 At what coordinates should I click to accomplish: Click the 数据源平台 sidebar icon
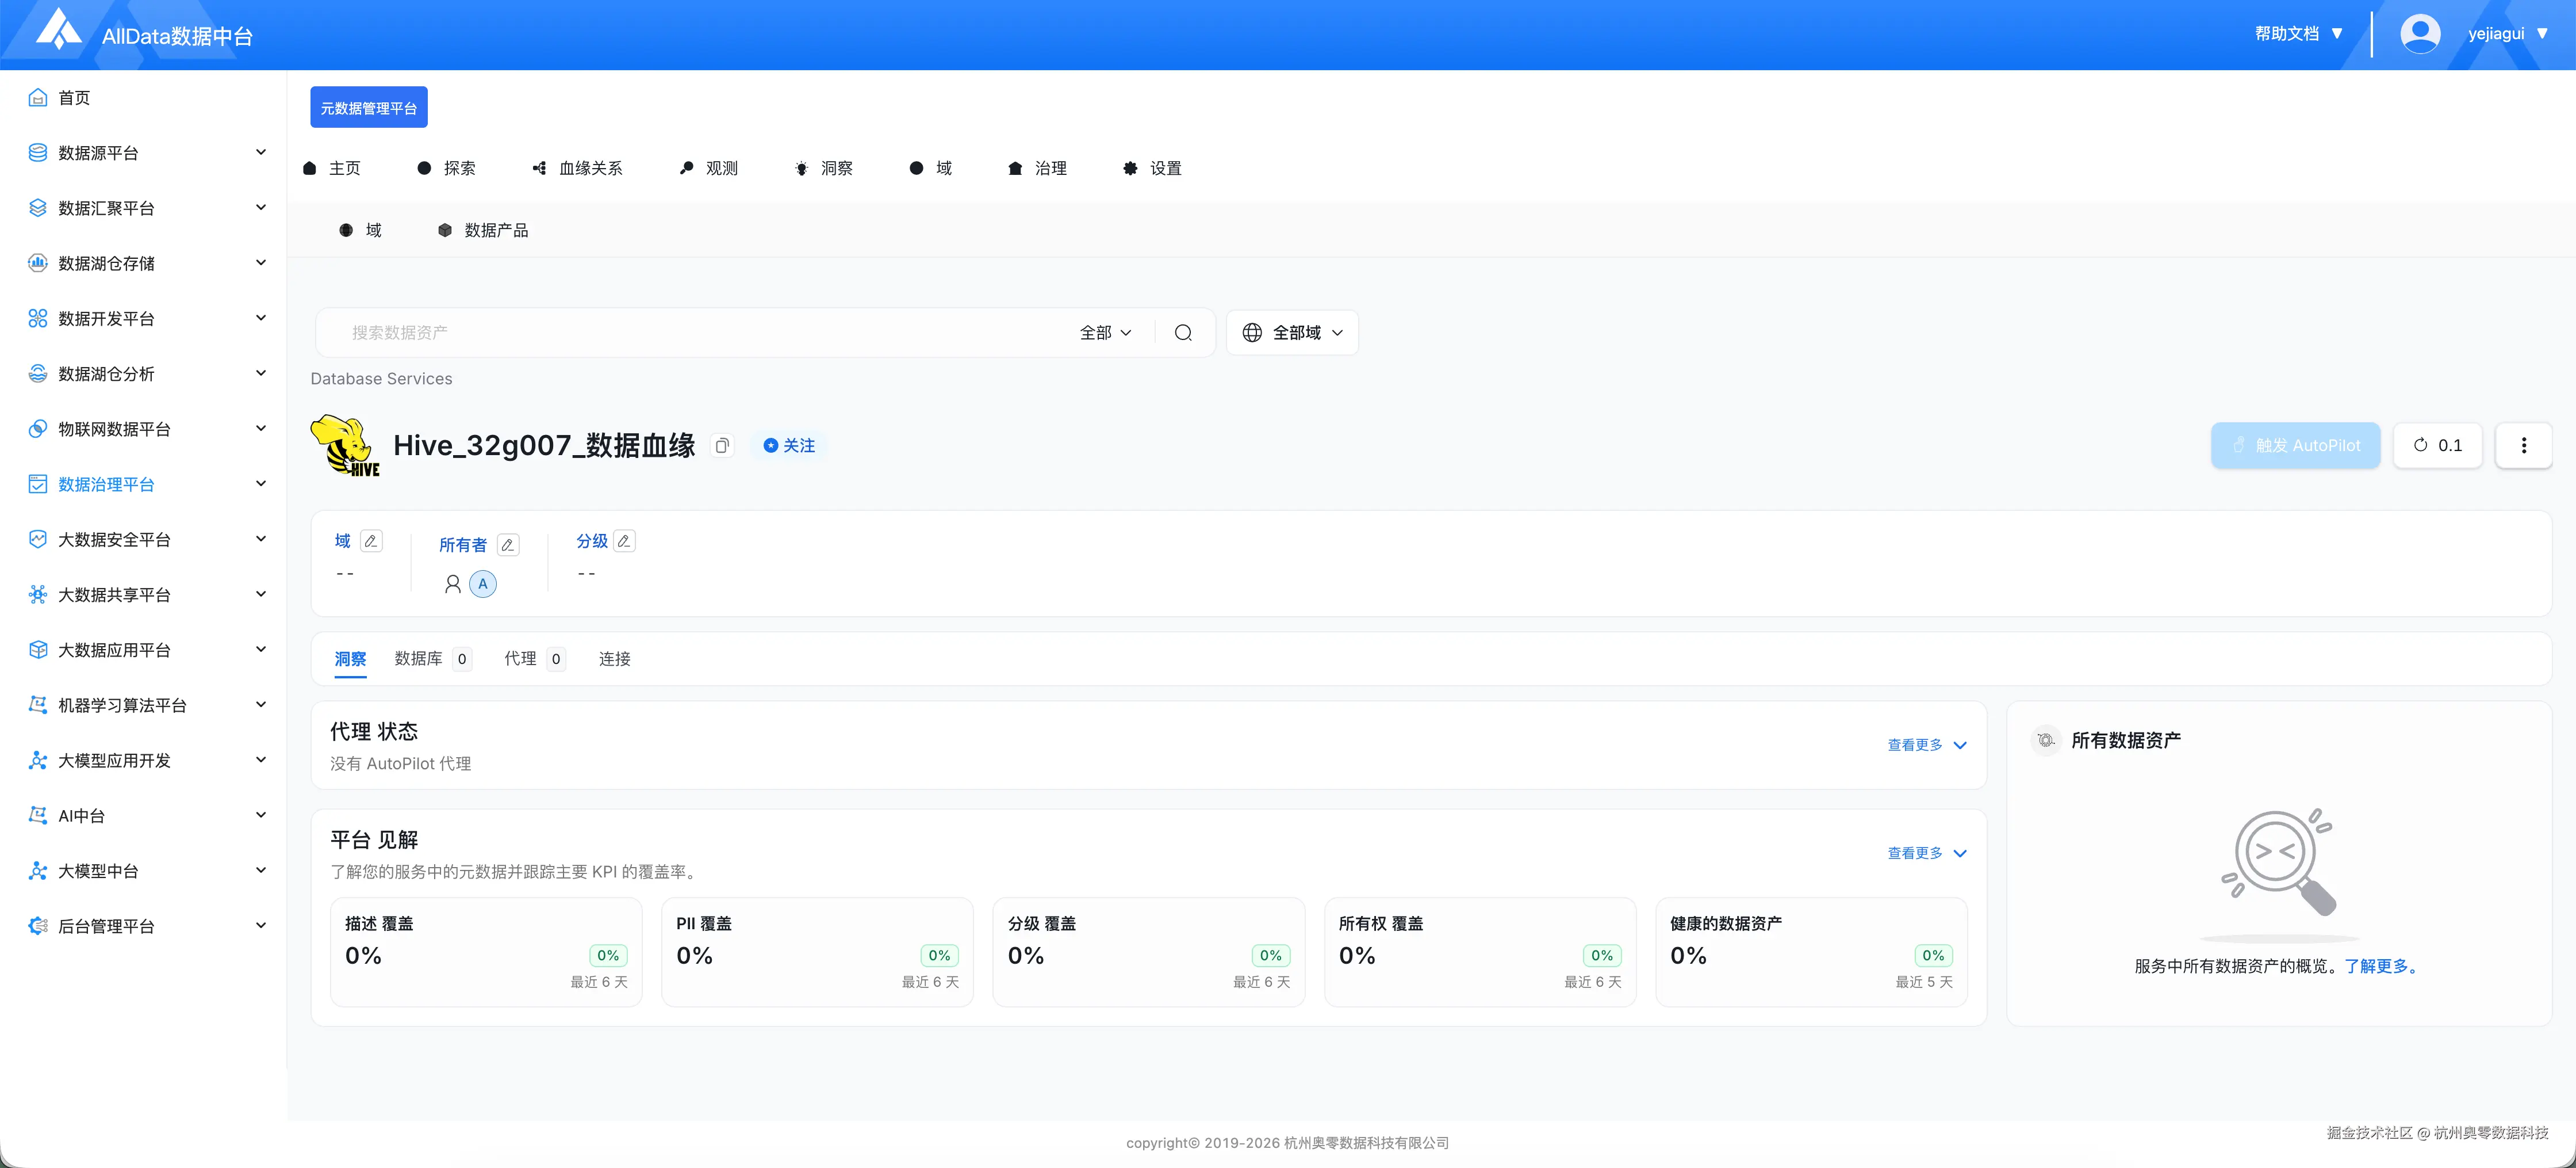tap(38, 153)
